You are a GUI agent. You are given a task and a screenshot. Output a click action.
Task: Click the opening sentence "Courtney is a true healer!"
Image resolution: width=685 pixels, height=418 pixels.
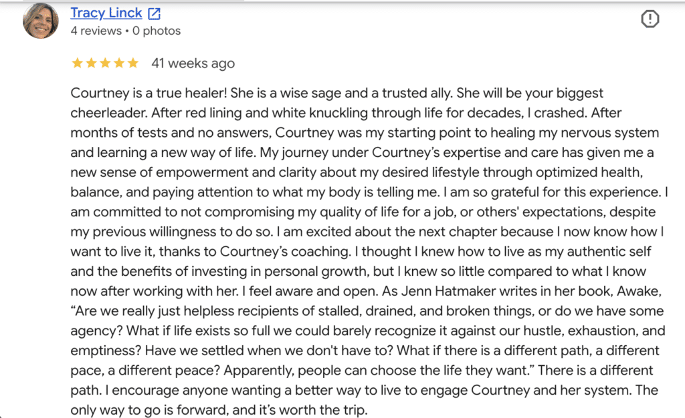pos(149,93)
